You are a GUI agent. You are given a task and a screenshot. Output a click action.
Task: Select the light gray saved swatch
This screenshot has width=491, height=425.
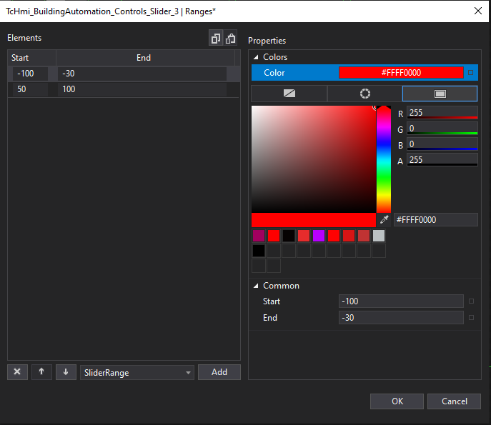379,236
